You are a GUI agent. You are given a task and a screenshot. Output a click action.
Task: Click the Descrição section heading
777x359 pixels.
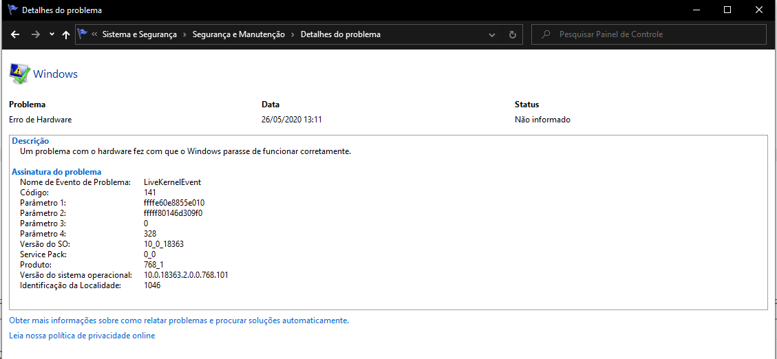pos(30,141)
